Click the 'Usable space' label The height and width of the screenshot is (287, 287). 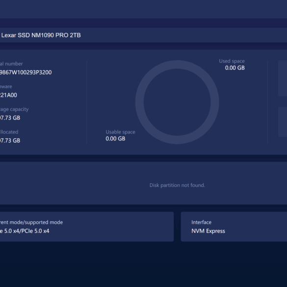[x=120, y=132]
